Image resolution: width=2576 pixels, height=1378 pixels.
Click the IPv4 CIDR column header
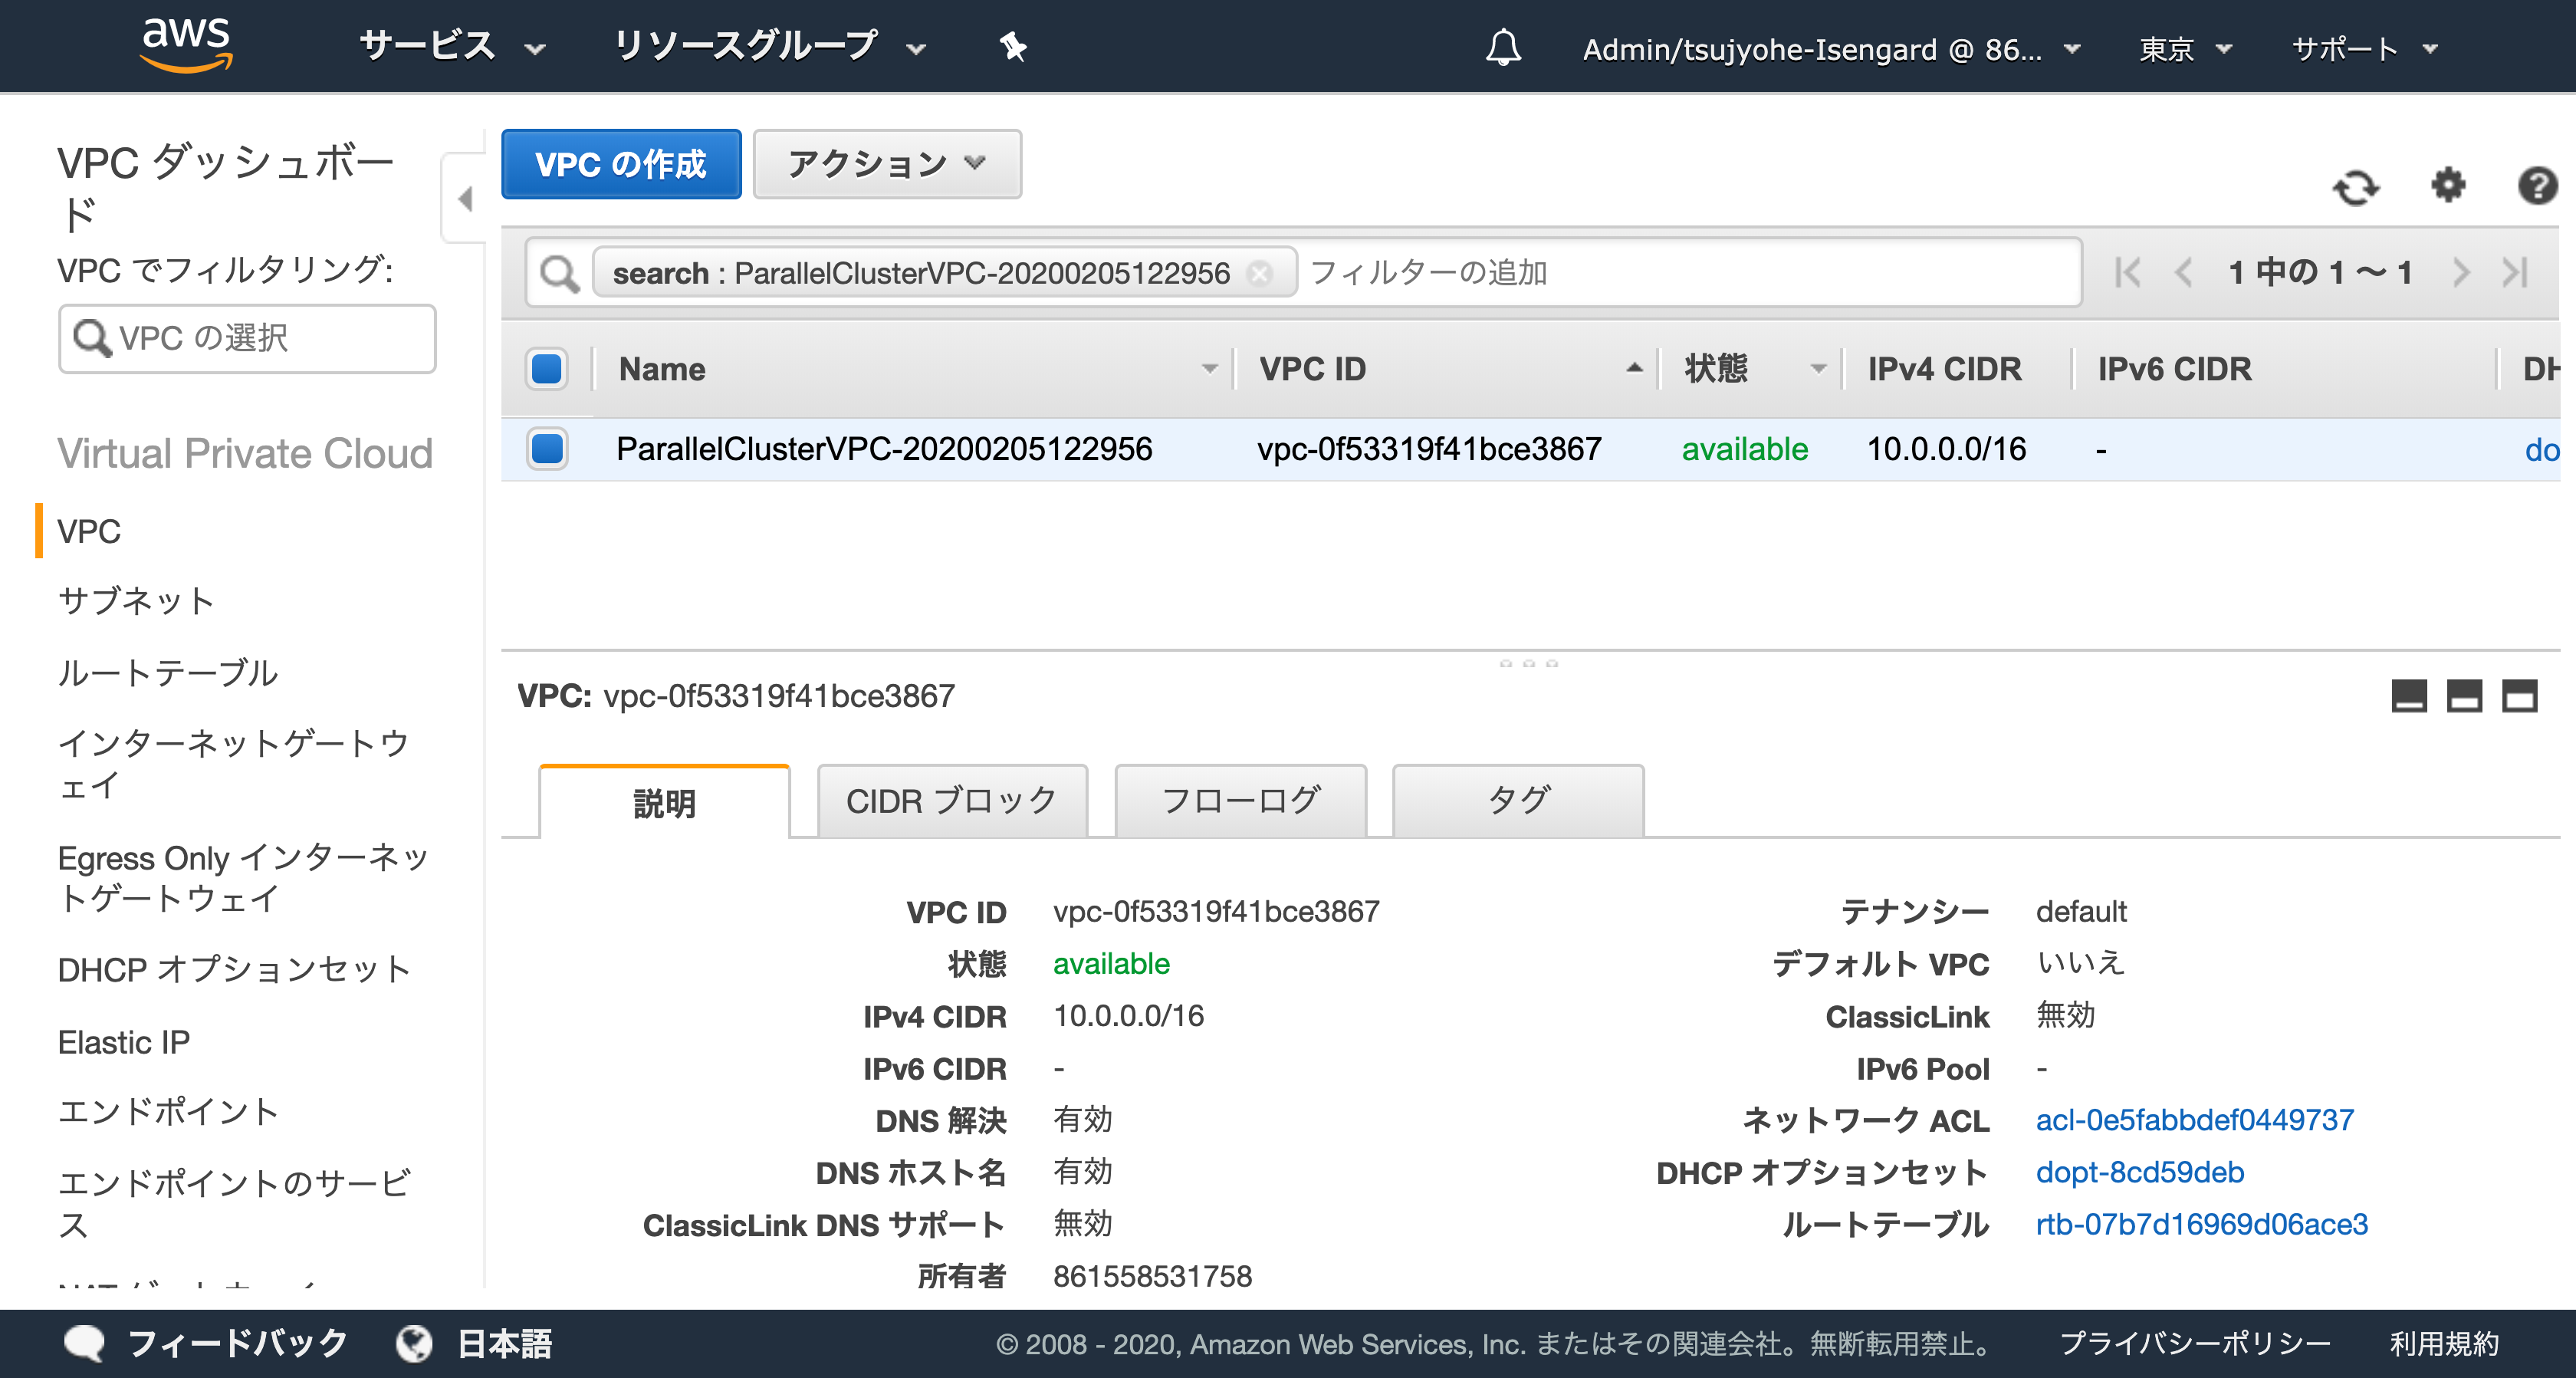coord(1944,369)
